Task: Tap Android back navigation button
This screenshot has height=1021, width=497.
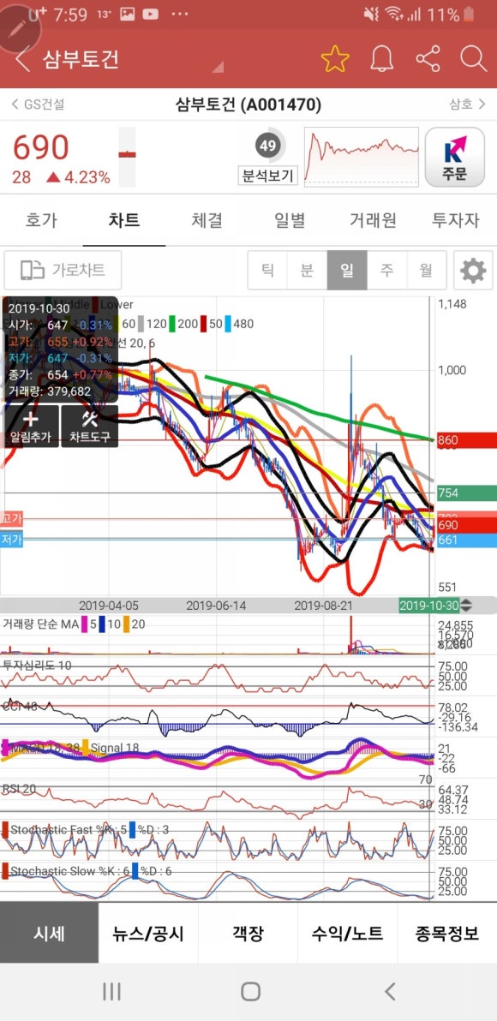Action: click(390, 992)
